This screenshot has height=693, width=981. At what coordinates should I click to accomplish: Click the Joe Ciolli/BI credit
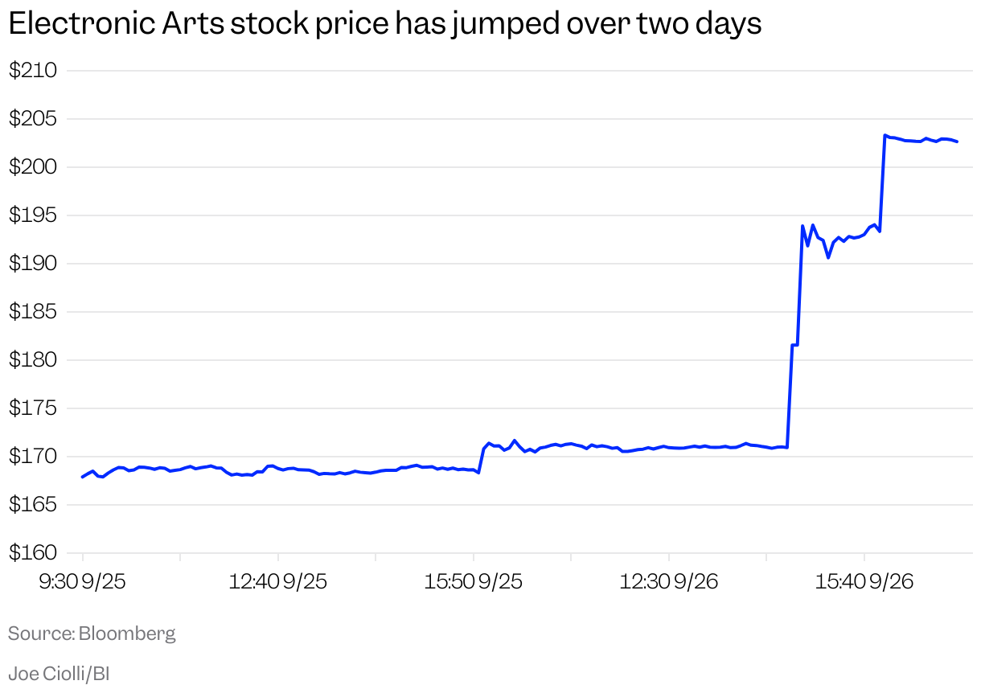tap(59, 674)
